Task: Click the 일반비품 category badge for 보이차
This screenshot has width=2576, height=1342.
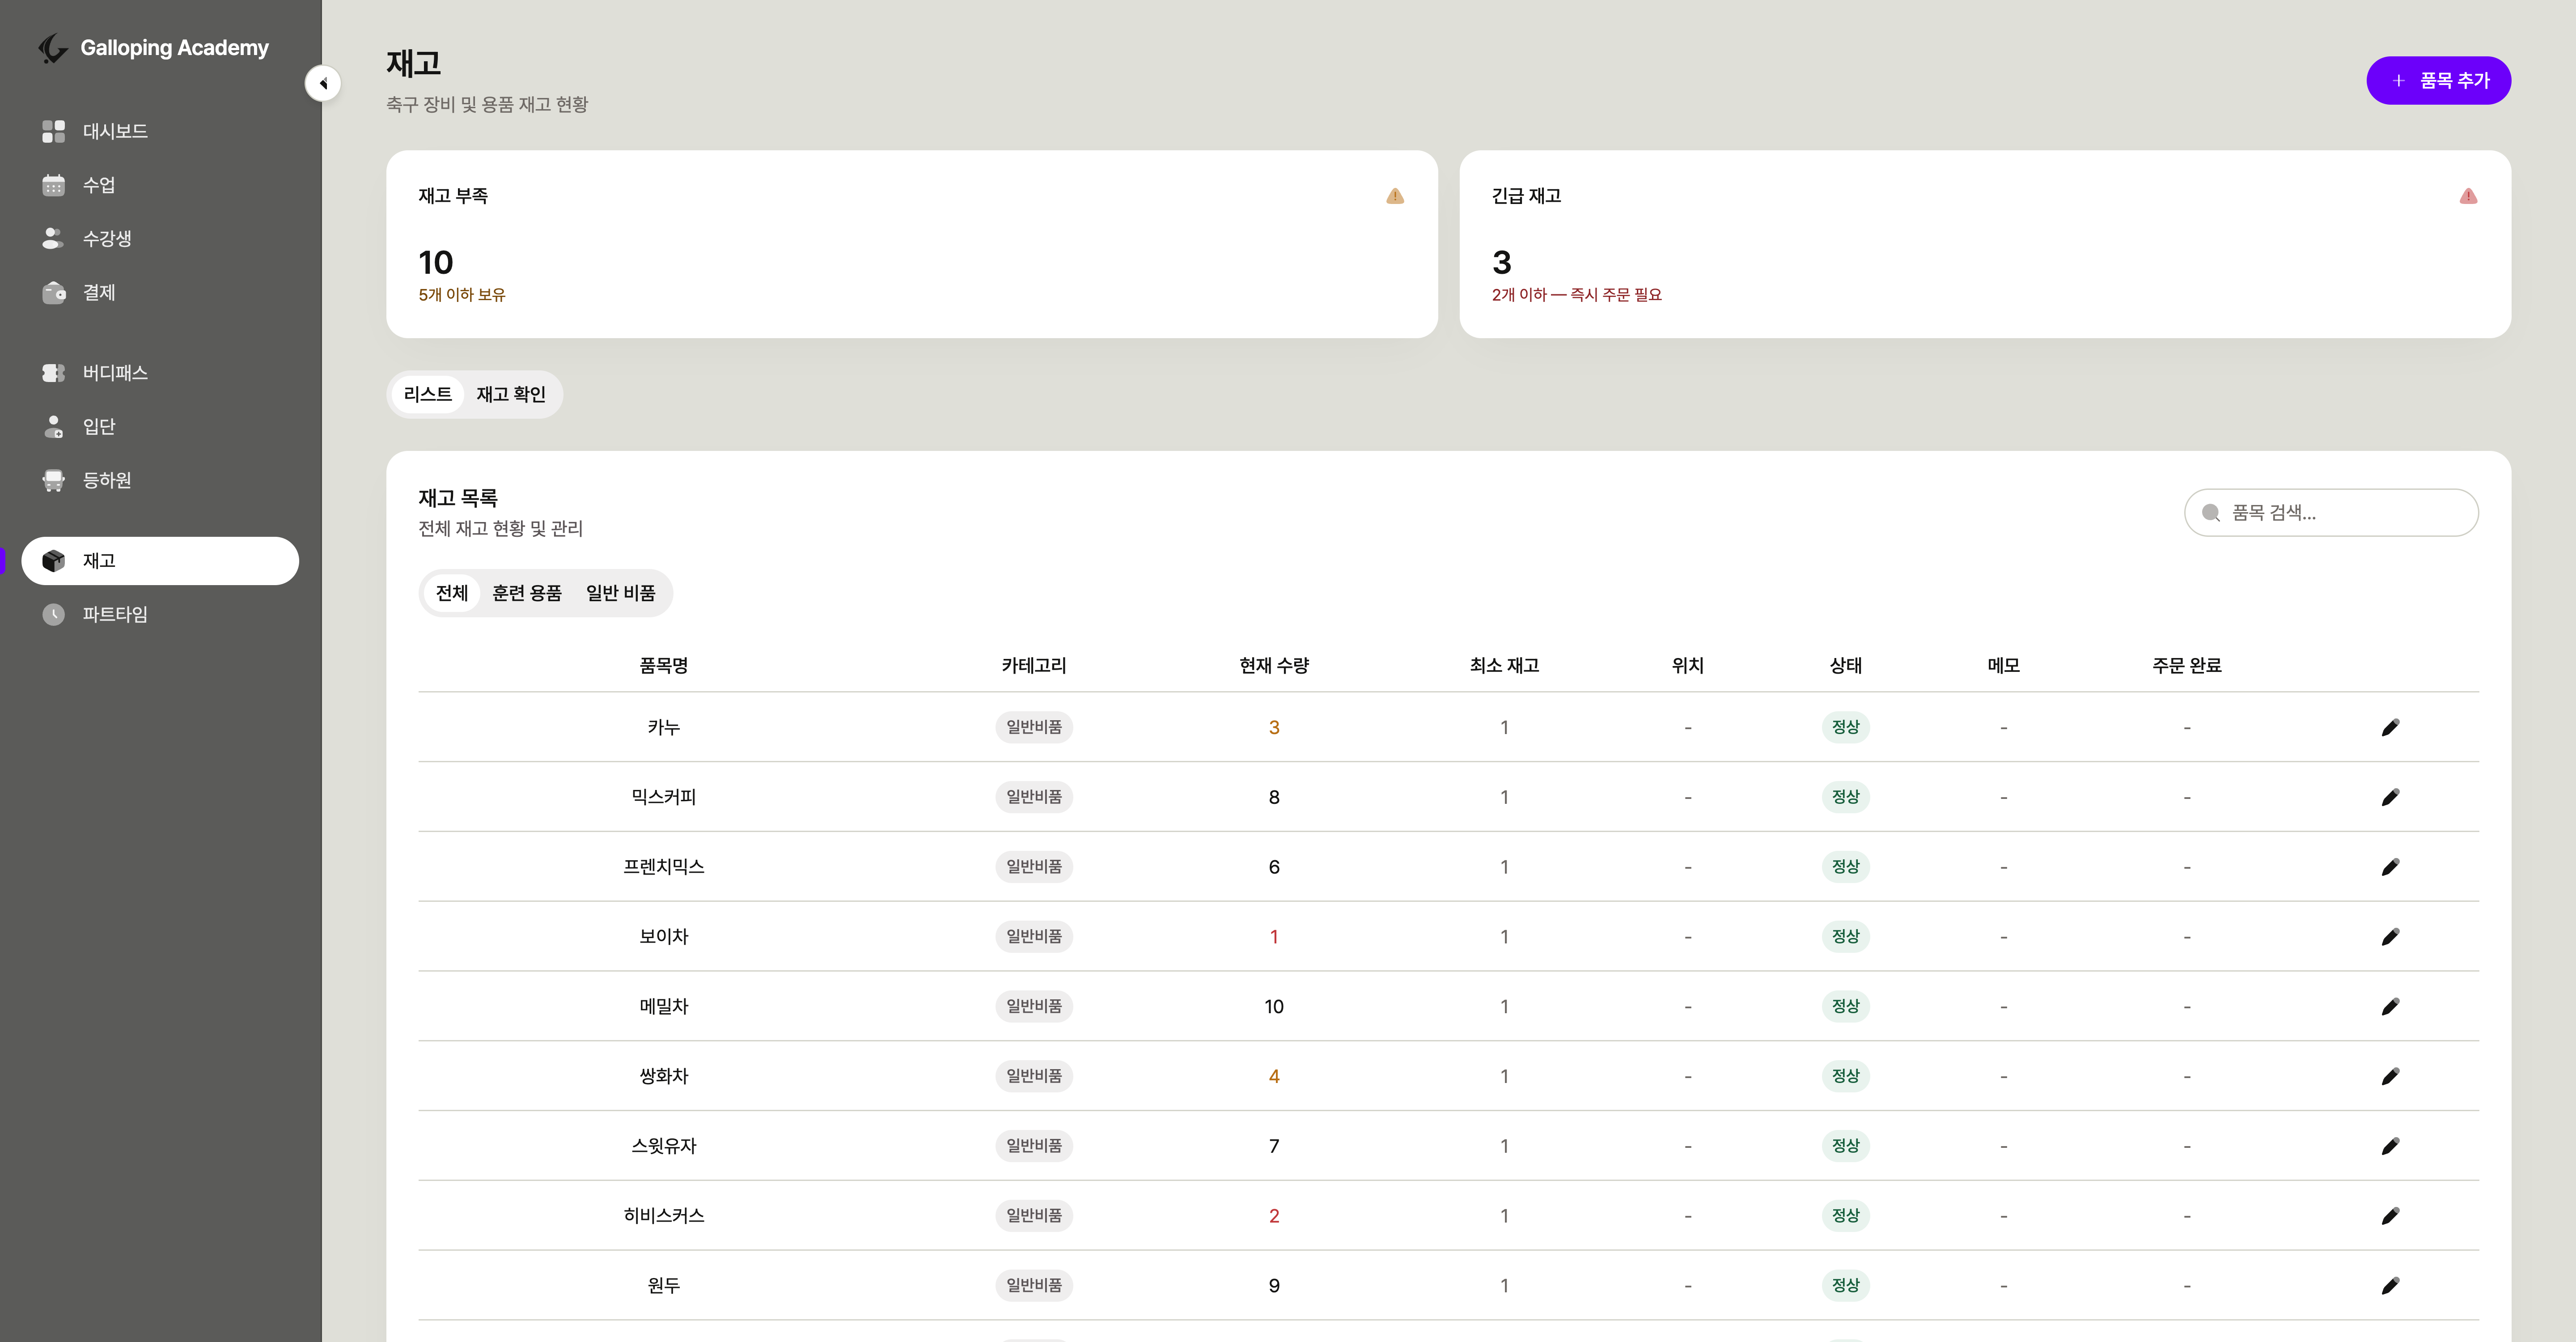Action: (1034, 937)
